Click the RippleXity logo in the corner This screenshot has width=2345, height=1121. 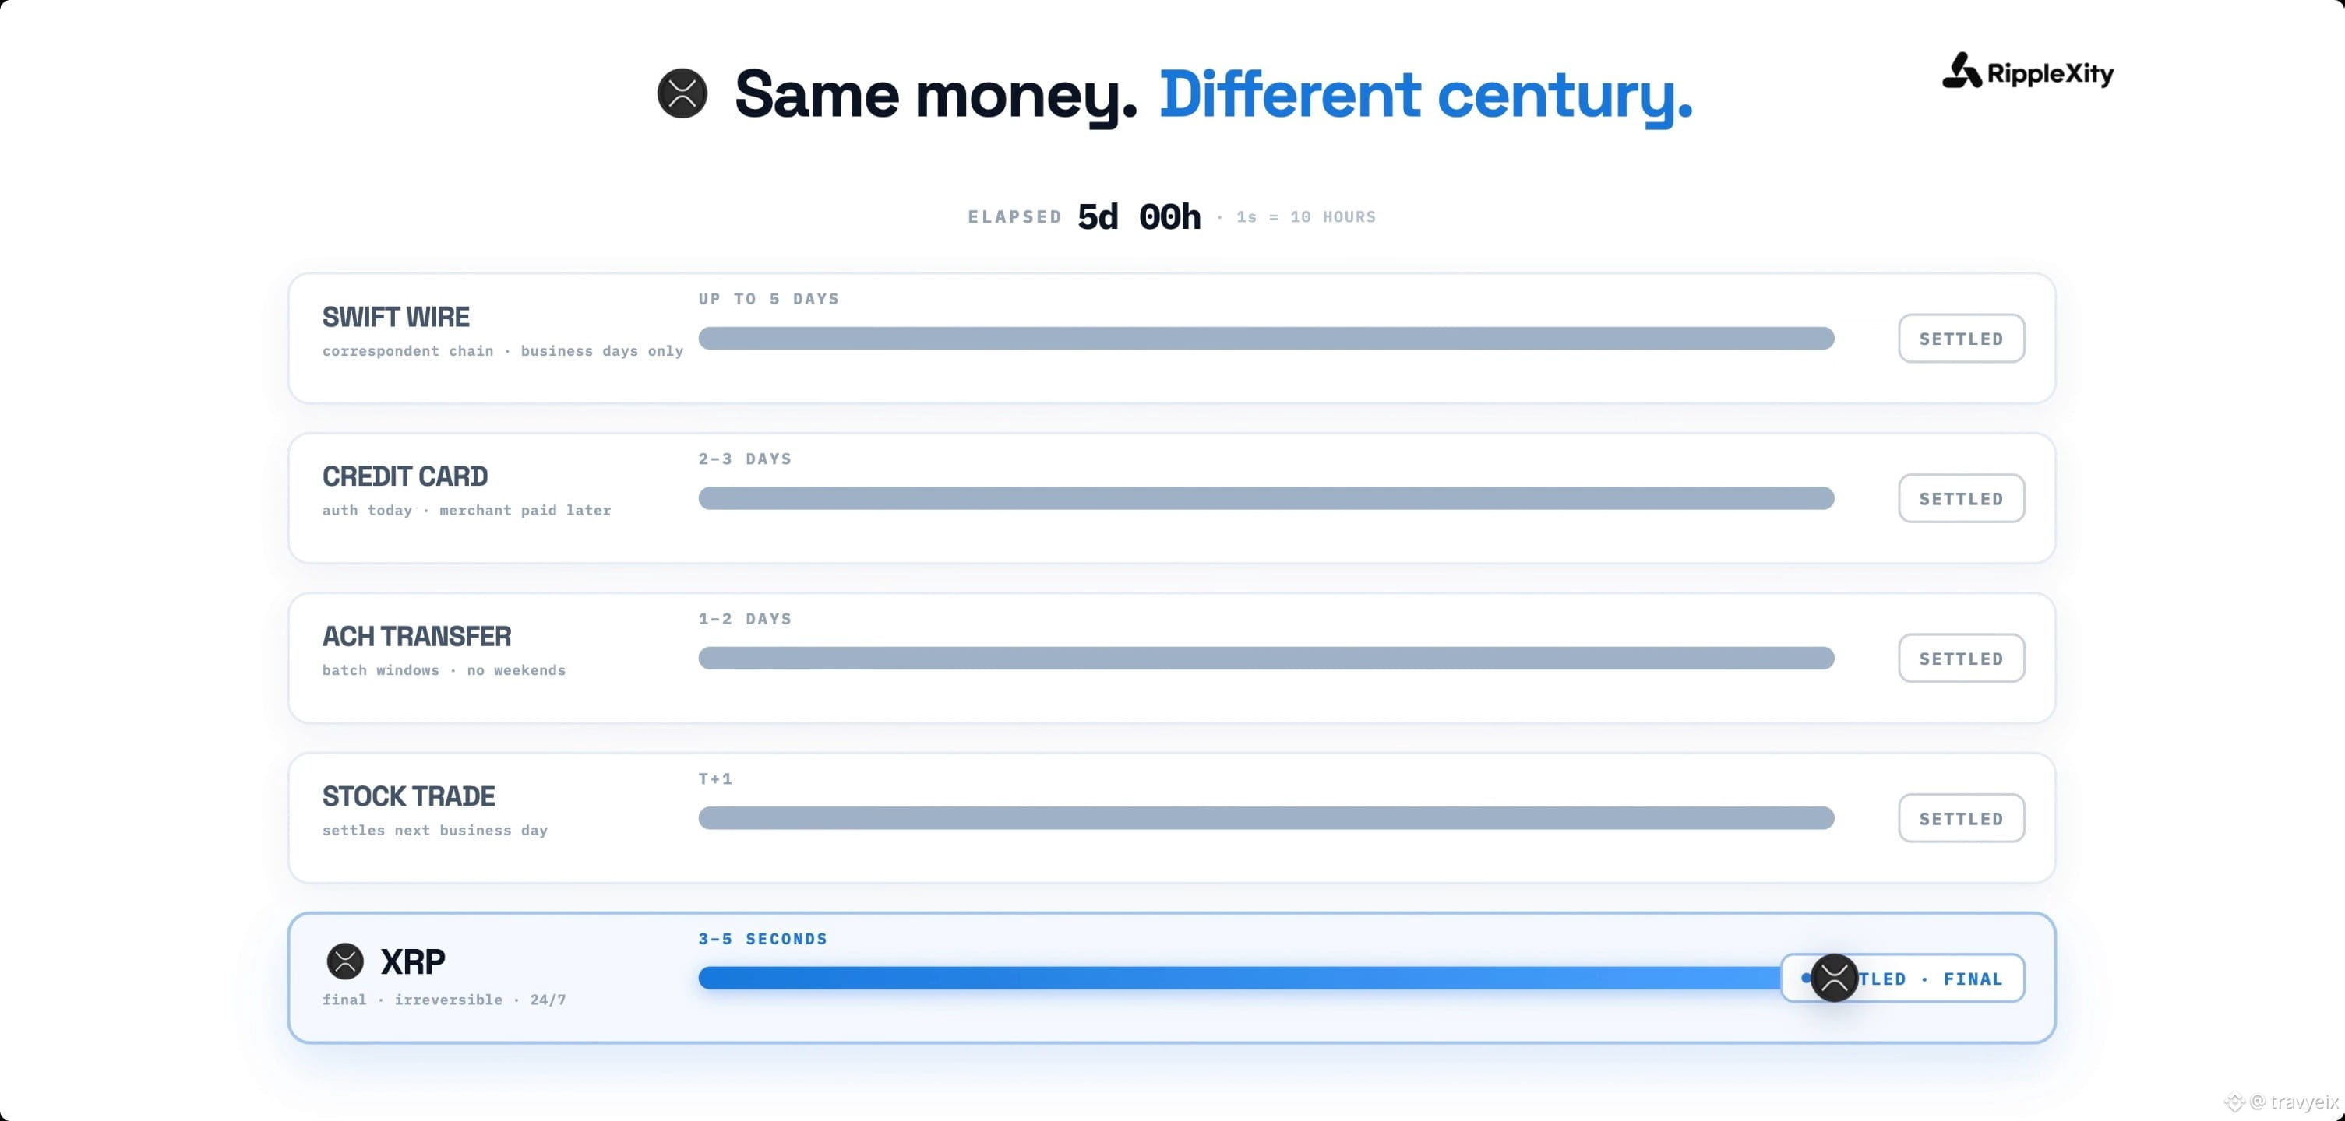click(x=2027, y=71)
